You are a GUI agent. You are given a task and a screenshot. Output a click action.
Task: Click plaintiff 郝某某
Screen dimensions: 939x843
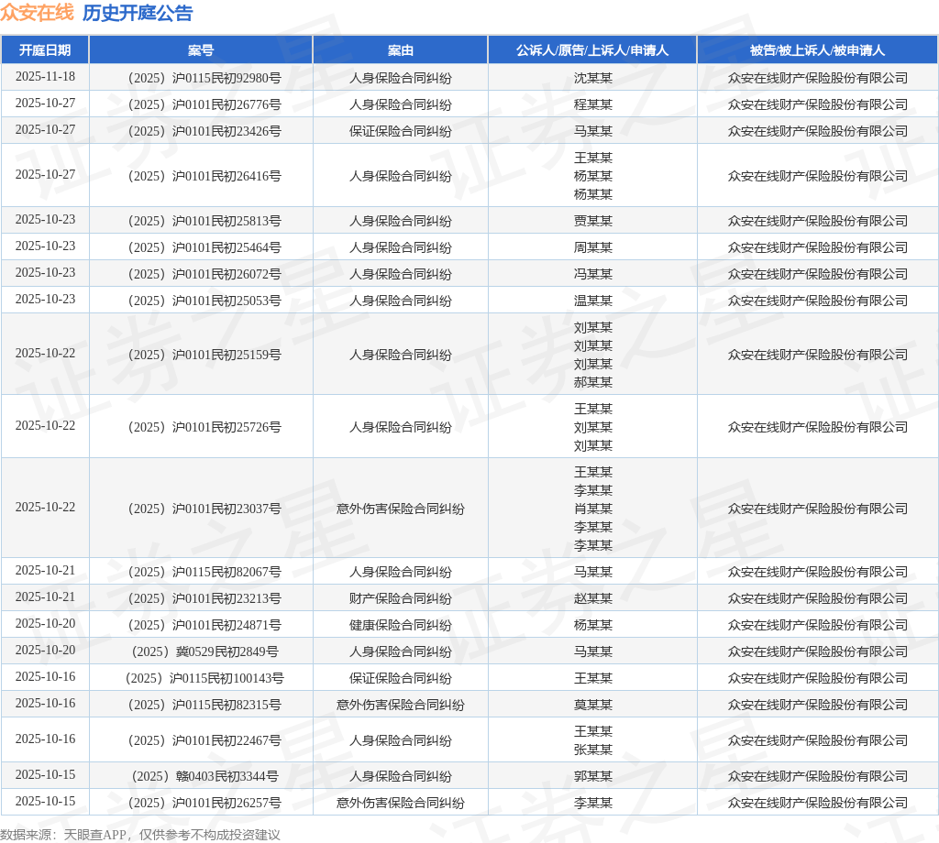tap(593, 382)
